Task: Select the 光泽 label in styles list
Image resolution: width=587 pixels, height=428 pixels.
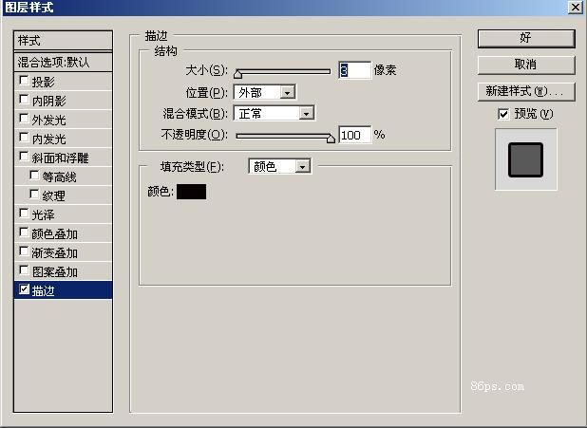Action: pyautogui.click(x=43, y=215)
